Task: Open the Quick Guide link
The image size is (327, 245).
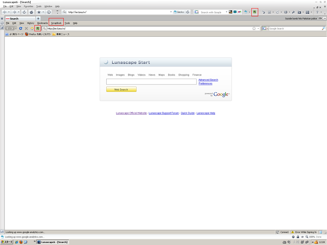Action: [x=188, y=113]
